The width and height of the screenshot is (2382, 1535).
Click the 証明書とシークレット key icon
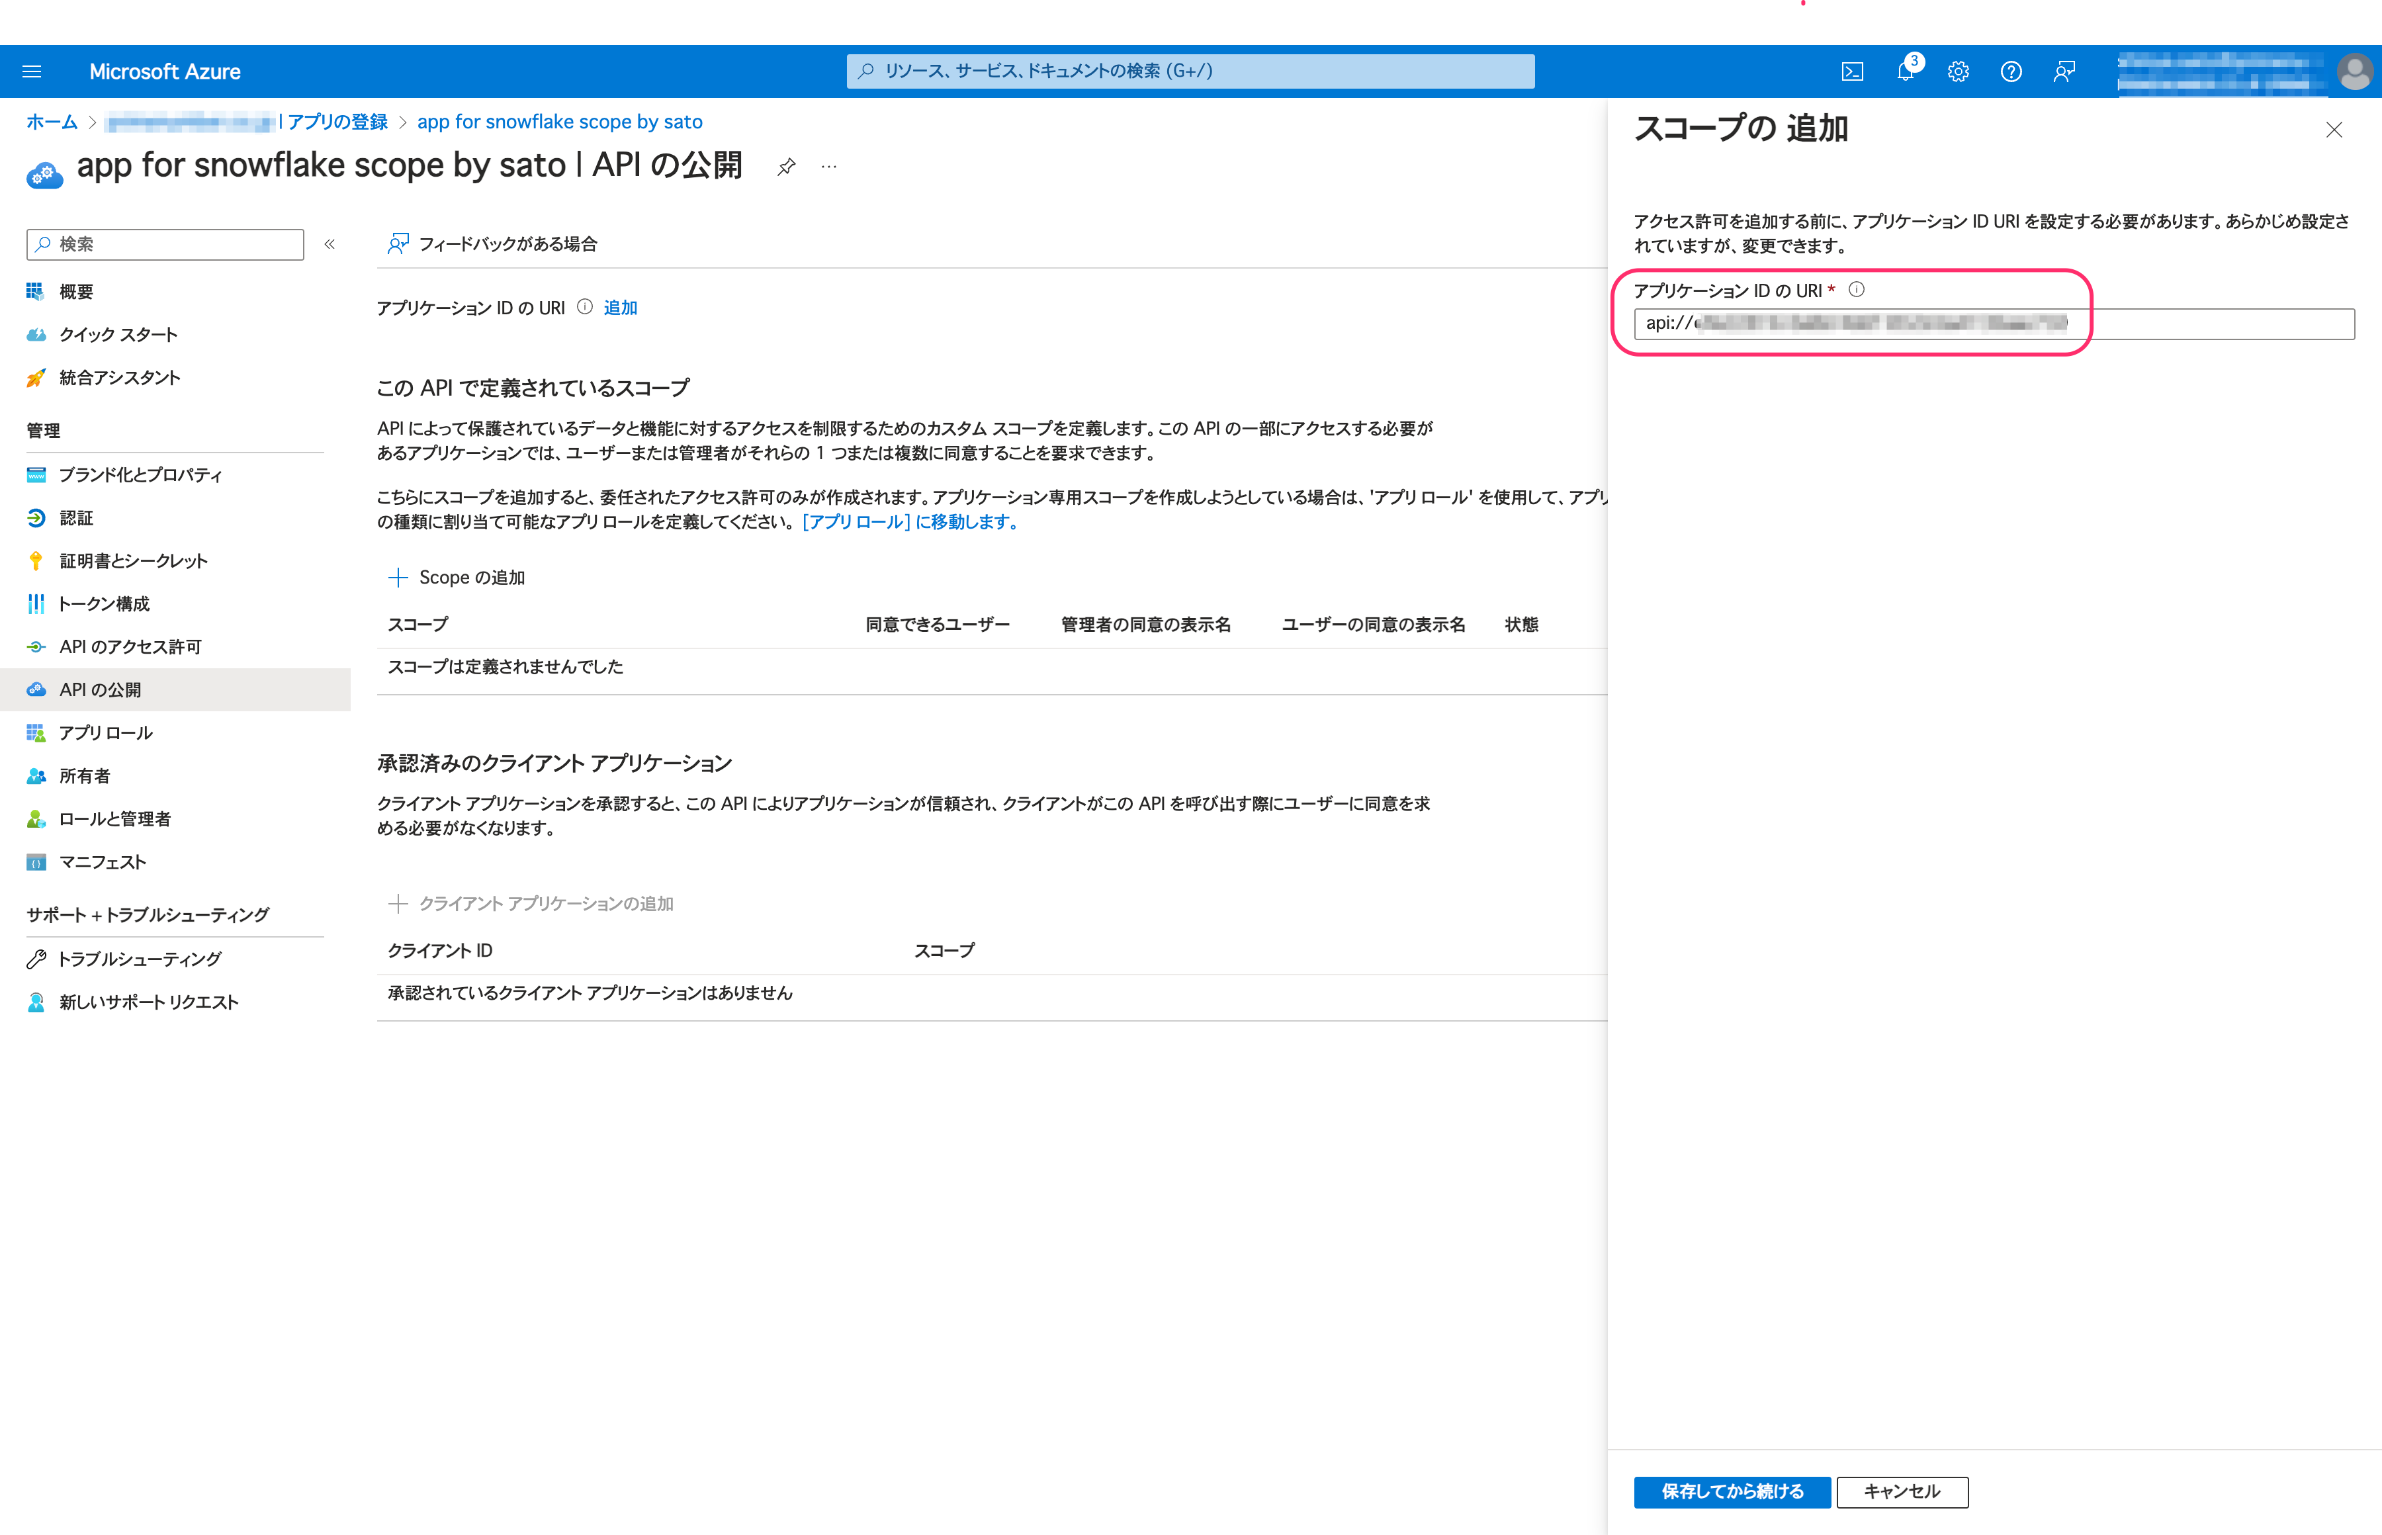coord(36,560)
